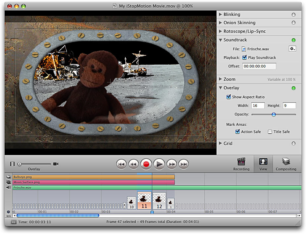
Task: Turn off the Soundtrack green indicator
Action: point(293,40)
